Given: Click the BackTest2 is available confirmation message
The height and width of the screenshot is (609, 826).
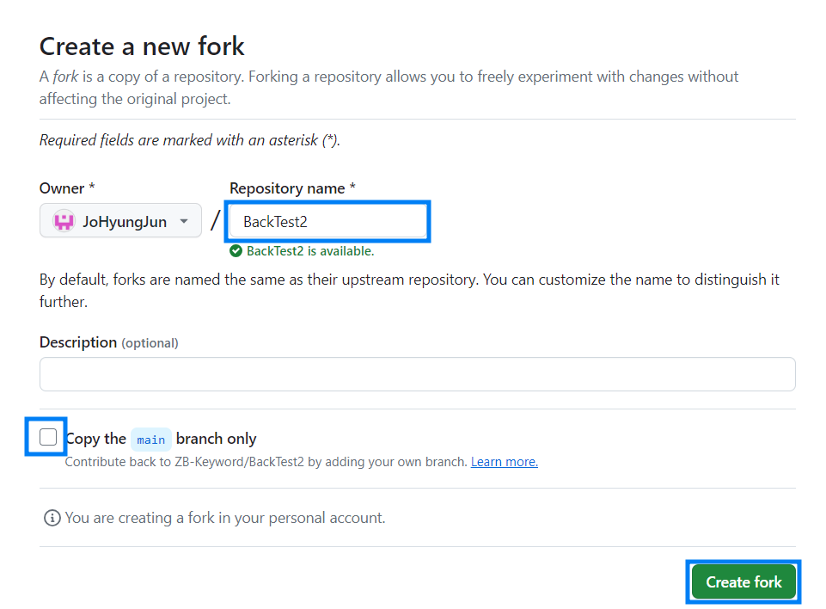Looking at the screenshot, I should tap(303, 250).
